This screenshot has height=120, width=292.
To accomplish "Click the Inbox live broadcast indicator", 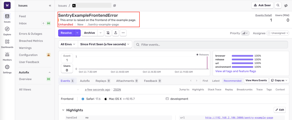I will click(x=48, y=23).
